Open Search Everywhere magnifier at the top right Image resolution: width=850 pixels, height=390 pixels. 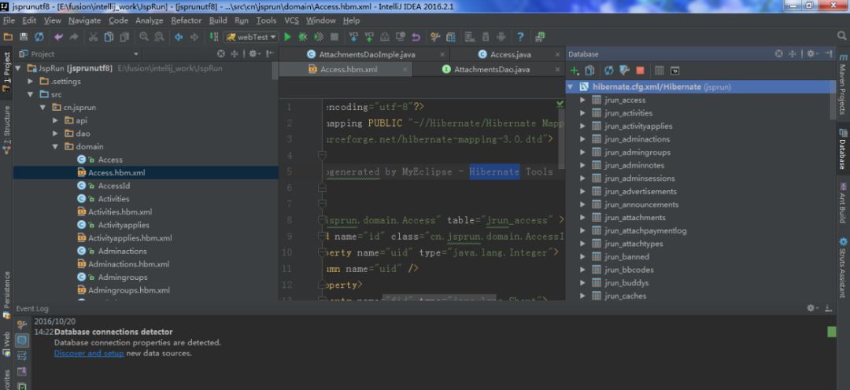841,35
